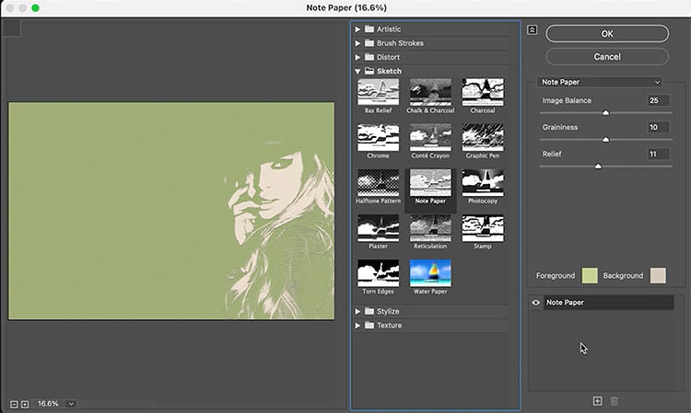This screenshot has width=691, height=413.
Task: Click the Relief value field
Action: [x=659, y=154]
